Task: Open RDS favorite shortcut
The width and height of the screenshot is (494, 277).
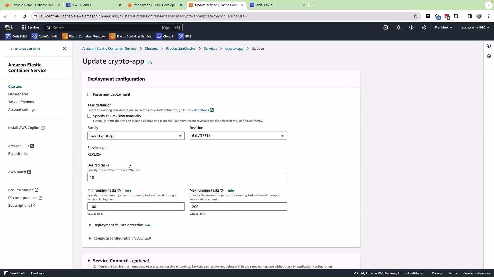Action: (185, 36)
